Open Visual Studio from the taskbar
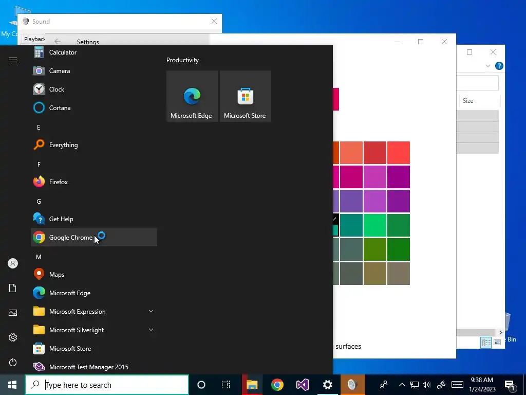The image size is (526, 395). (302, 385)
